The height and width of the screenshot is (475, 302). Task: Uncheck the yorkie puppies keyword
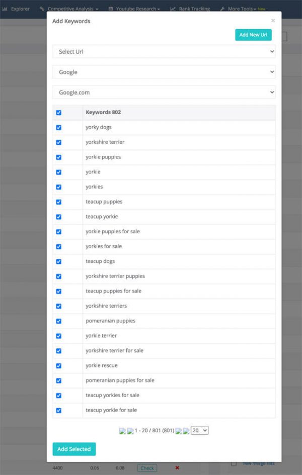coord(59,157)
